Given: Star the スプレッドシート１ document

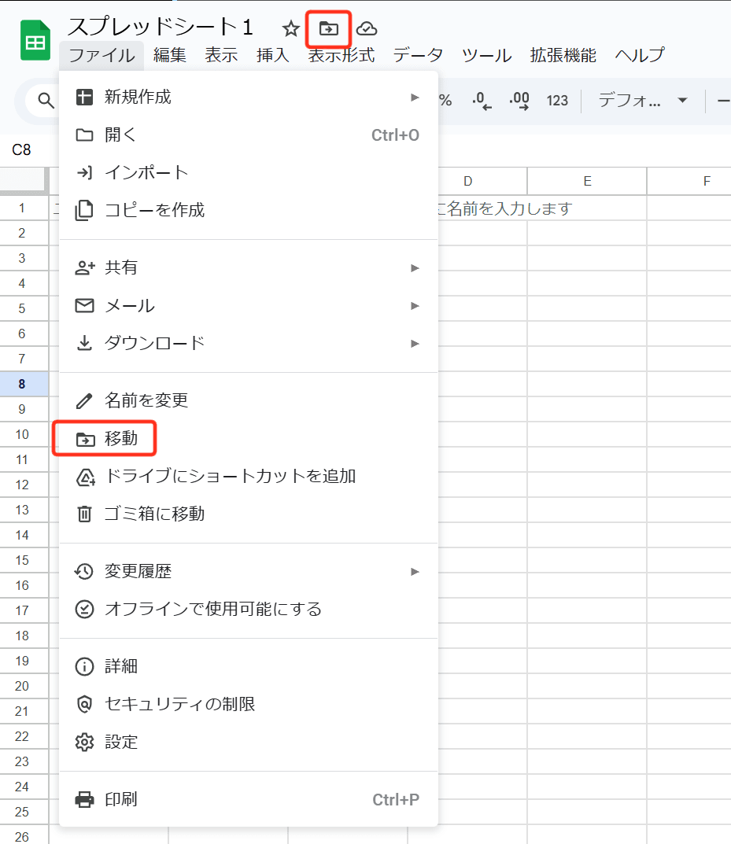Looking at the screenshot, I should [290, 28].
